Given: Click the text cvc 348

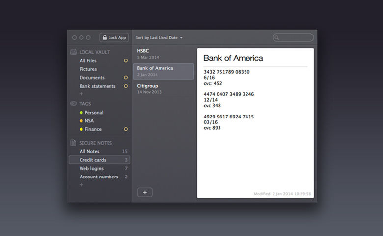Looking at the screenshot, I should [x=212, y=105].
